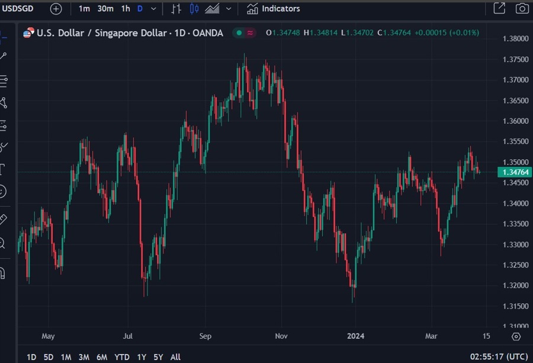The width and height of the screenshot is (533, 363).
Task: Click the current price label 1.34764
Action: pyautogui.click(x=515, y=172)
